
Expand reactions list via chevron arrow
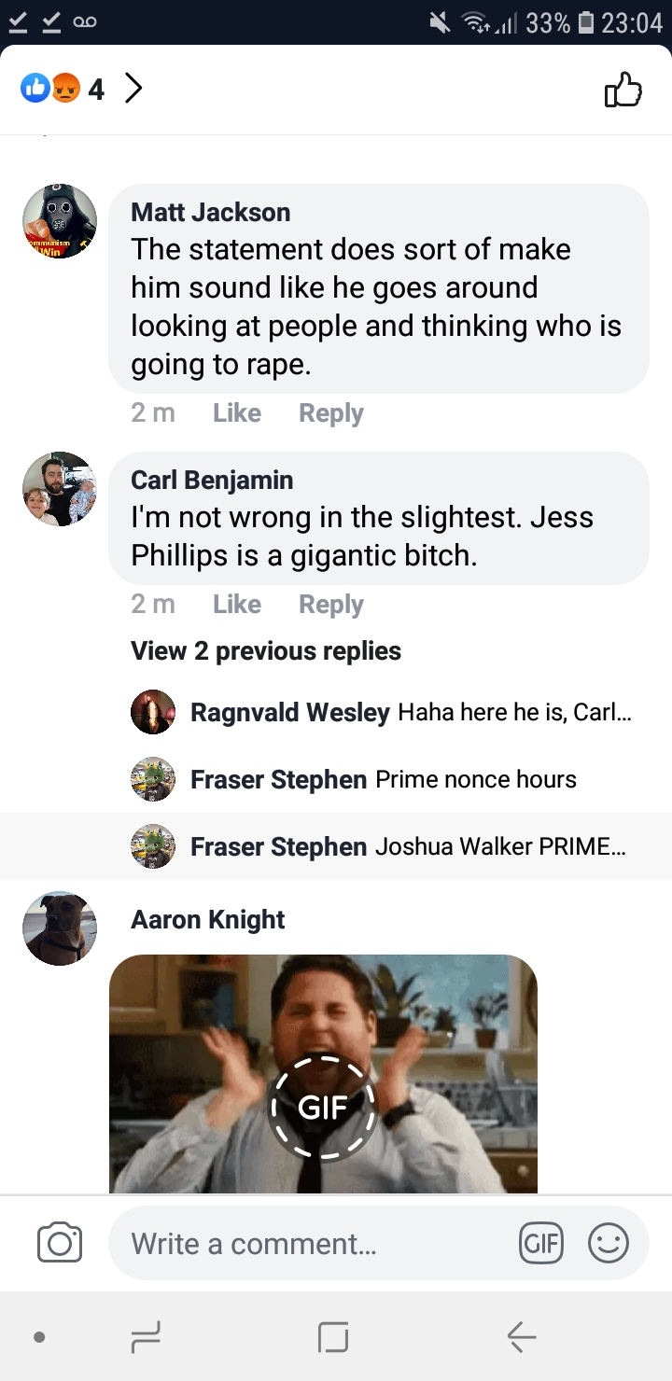tap(133, 89)
